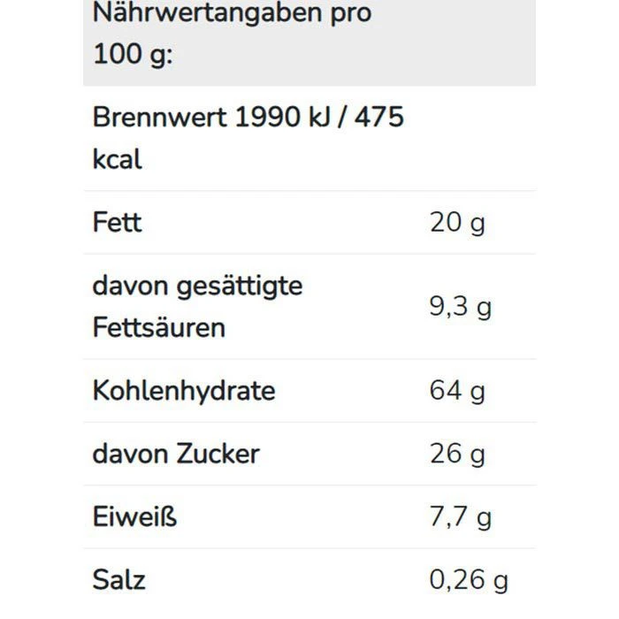The width and height of the screenshot is (619, 619).
Task: Select the davon Zucker row label
Action: 176,454
